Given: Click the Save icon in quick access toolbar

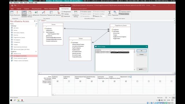Looking at the screenshot, I should tap(12, 5).
